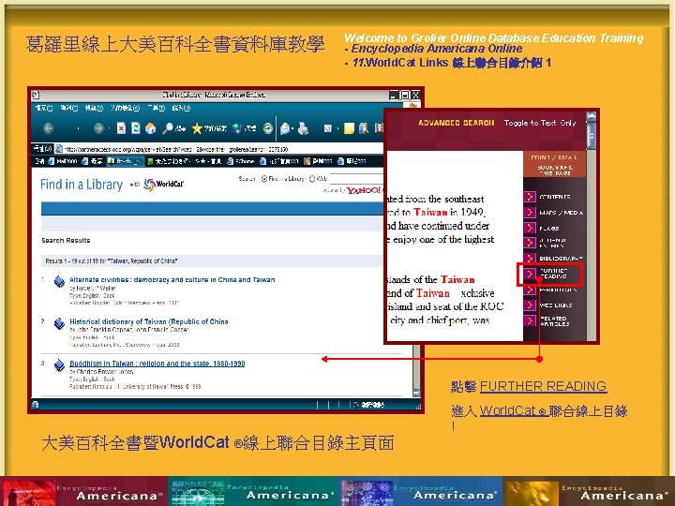Click the Forward arrow in Internet Explorer toolbar

point(98,127)
